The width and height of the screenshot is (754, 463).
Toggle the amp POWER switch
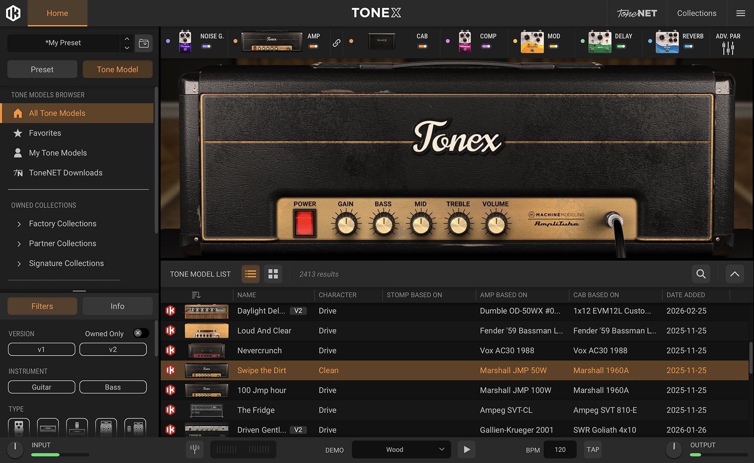(x=305, y=223)
